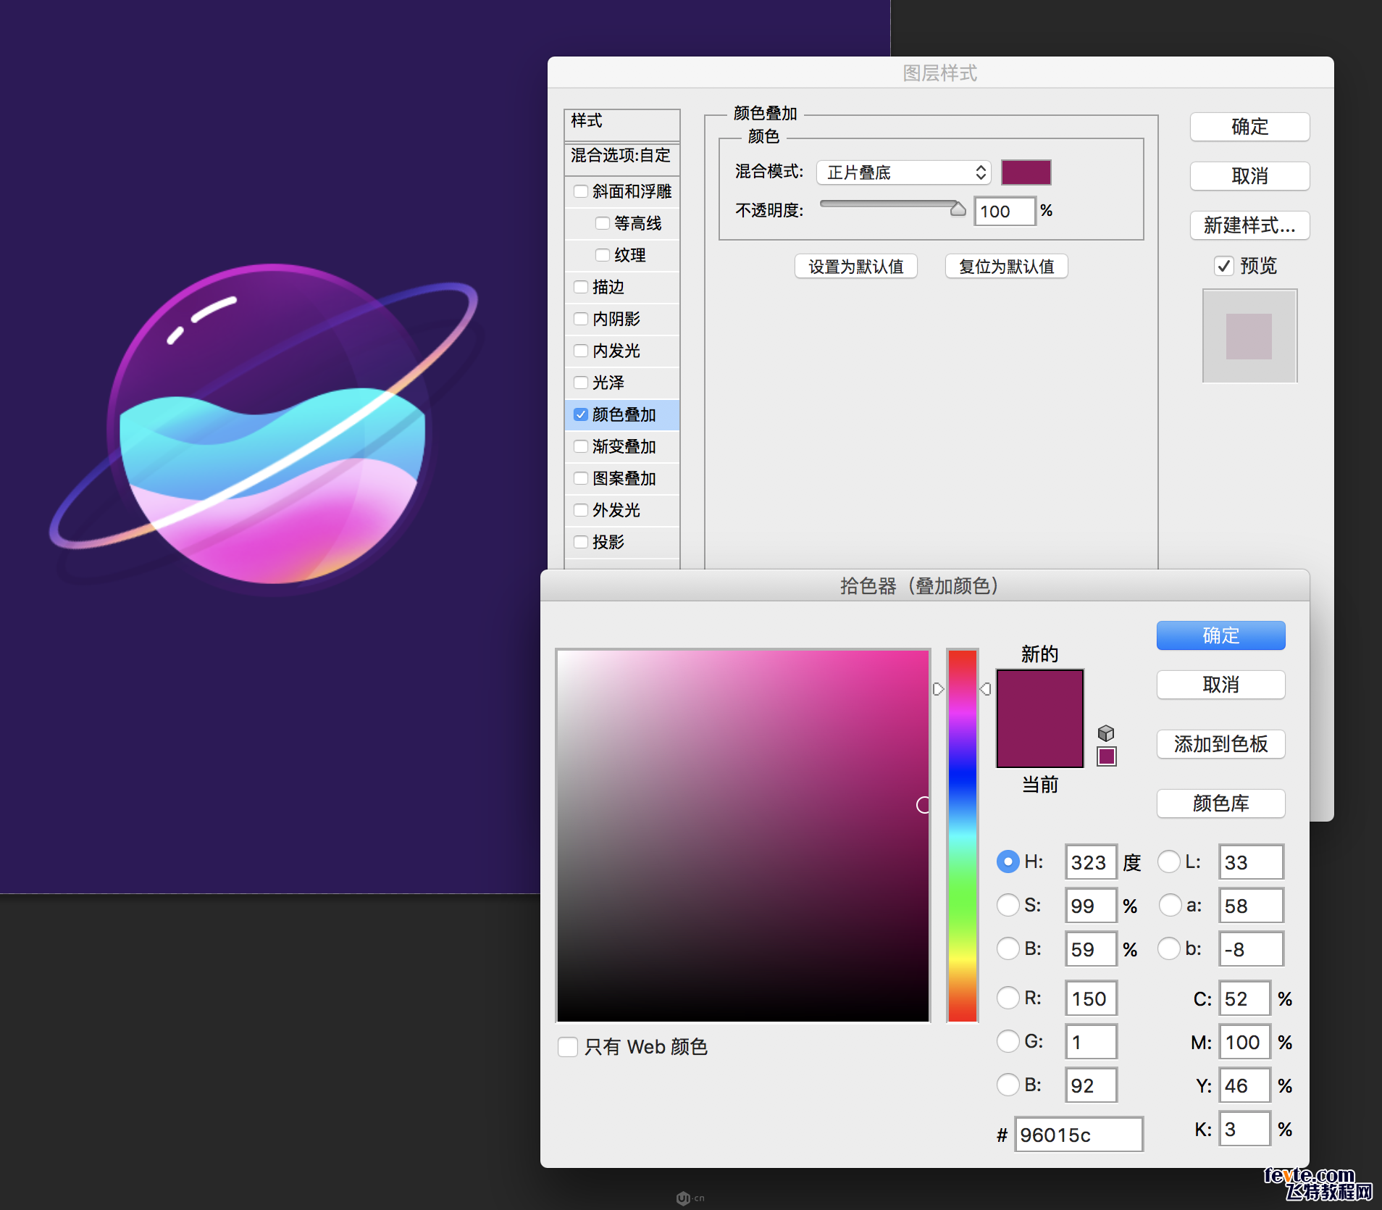This screenshot has width=1382, height=1210.
Task: Select the H hue radio button
Action: (x=1008, y=861)
